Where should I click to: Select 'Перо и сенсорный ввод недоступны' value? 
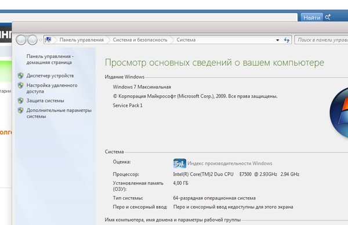tap(233, 207)
